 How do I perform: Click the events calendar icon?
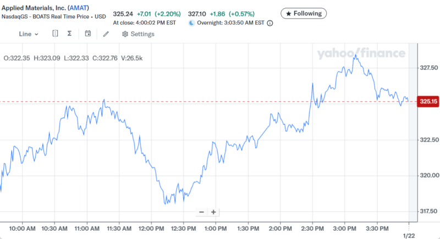coord(88,34)
